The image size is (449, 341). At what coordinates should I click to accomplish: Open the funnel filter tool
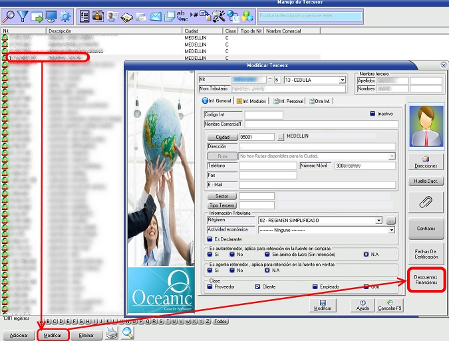[23, 15]
